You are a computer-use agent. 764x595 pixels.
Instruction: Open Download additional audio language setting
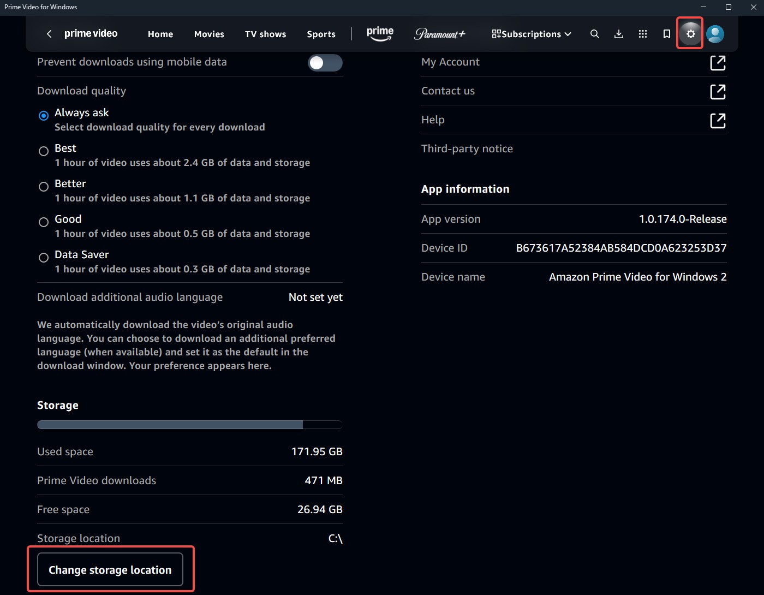click(x=190, y=297)
